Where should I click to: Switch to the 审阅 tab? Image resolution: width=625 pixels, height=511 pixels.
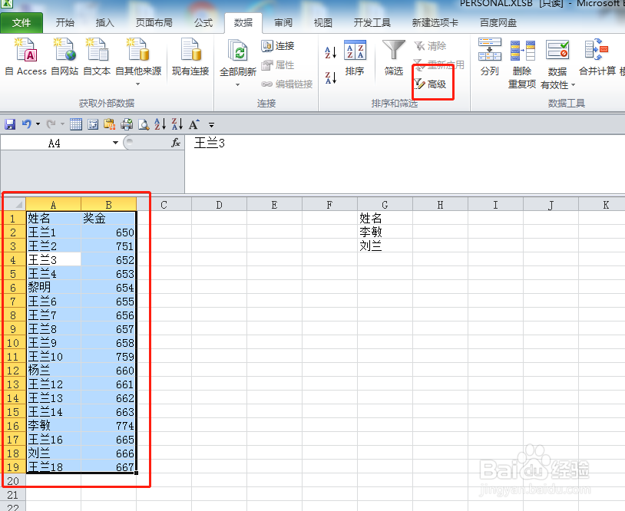(x=283, y=23)
